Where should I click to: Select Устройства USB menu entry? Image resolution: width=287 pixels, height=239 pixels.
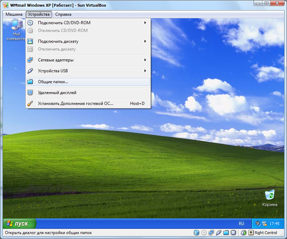coord(88,71)
